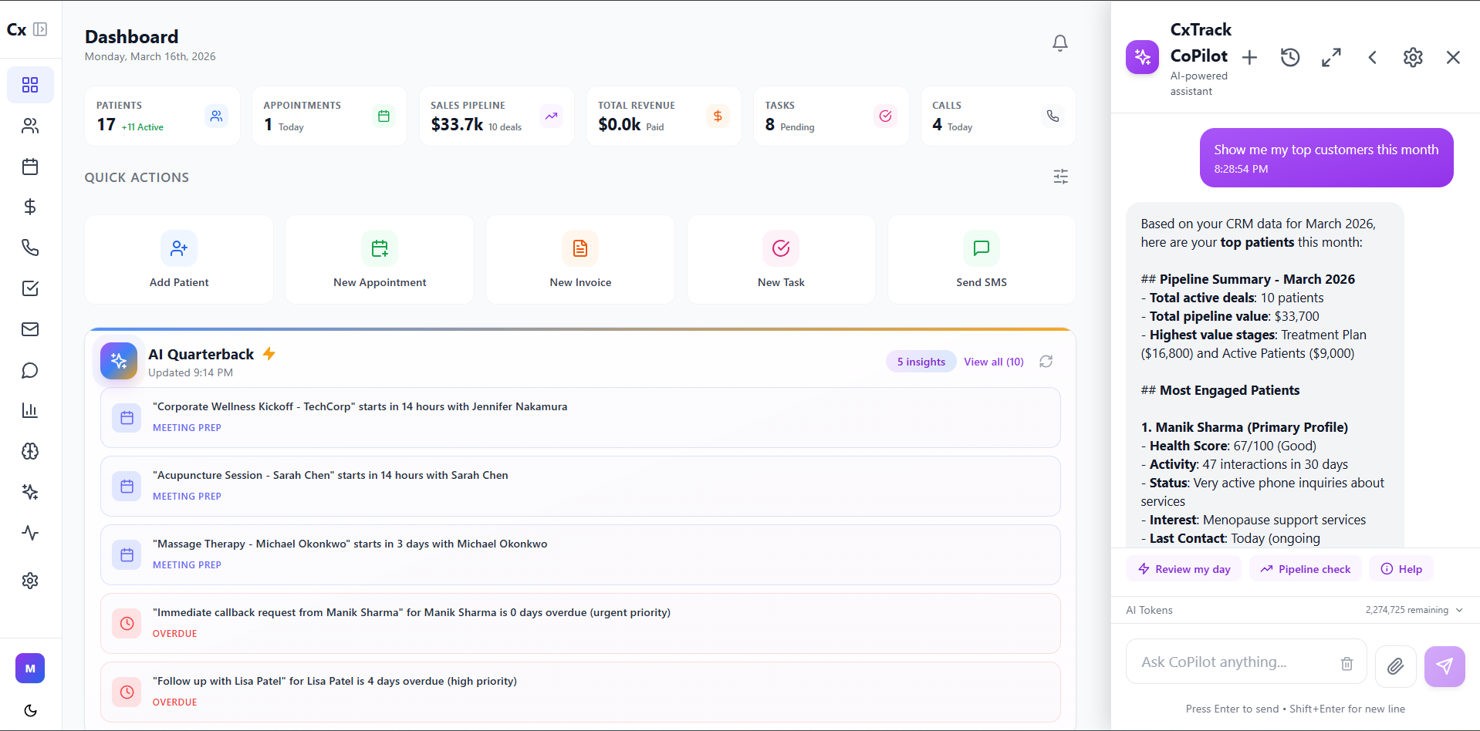The image size is (1480, 731).
Task: Open AI insights via the brain icon
Action: click(30, 451)
